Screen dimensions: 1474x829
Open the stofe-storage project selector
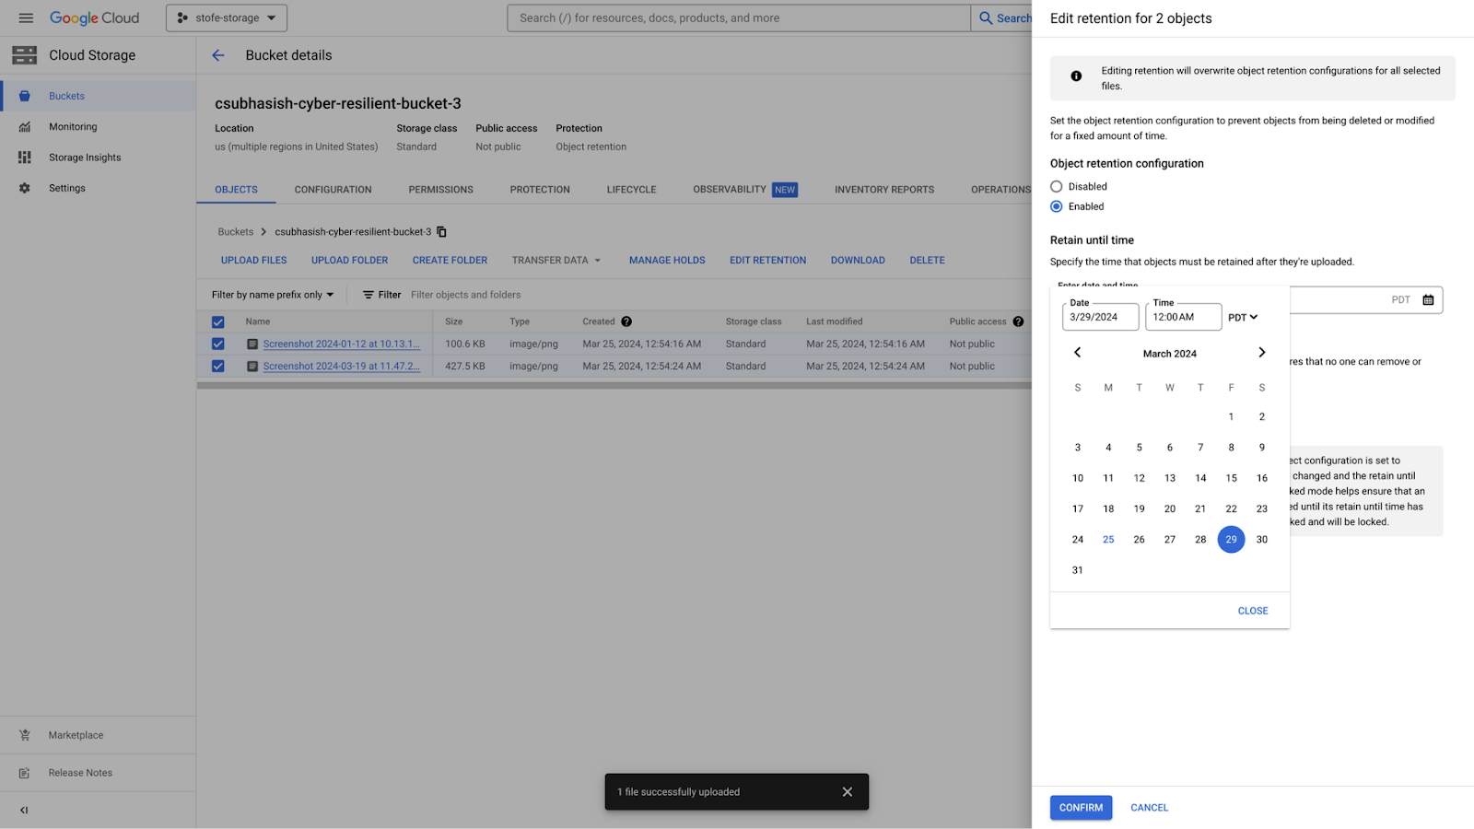[x=227, y=18]
